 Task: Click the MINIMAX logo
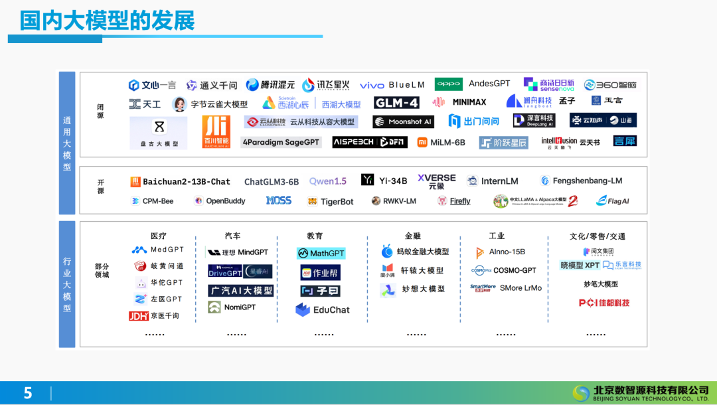pyautogui.click(x=459, y=102)
